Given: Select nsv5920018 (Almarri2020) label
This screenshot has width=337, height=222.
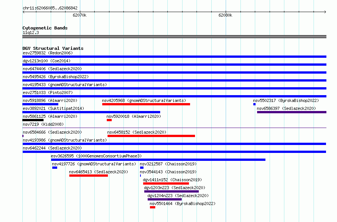Looking at the screenshot, I should [x=134, y=116].
